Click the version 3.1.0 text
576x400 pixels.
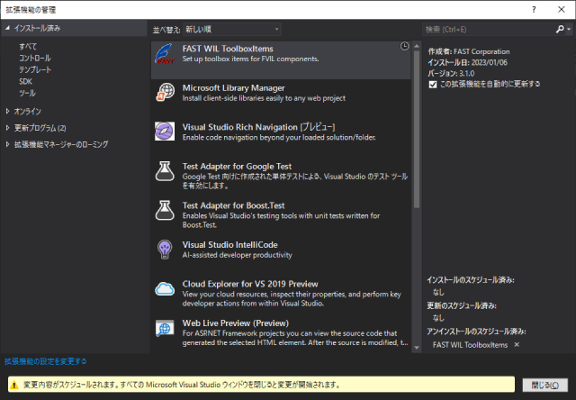point(466,74)
